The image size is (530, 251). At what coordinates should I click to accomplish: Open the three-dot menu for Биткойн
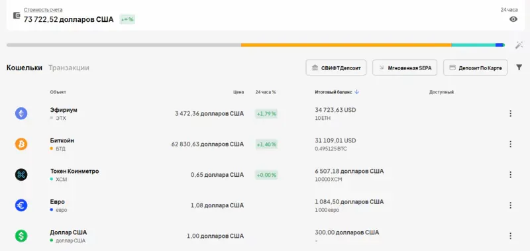tap(510, 144)
